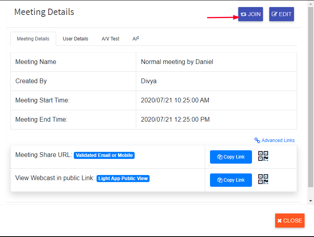Click the 'Meeting Start Time:' label
This screenshot has width=314, height=237.
point(42,100)
